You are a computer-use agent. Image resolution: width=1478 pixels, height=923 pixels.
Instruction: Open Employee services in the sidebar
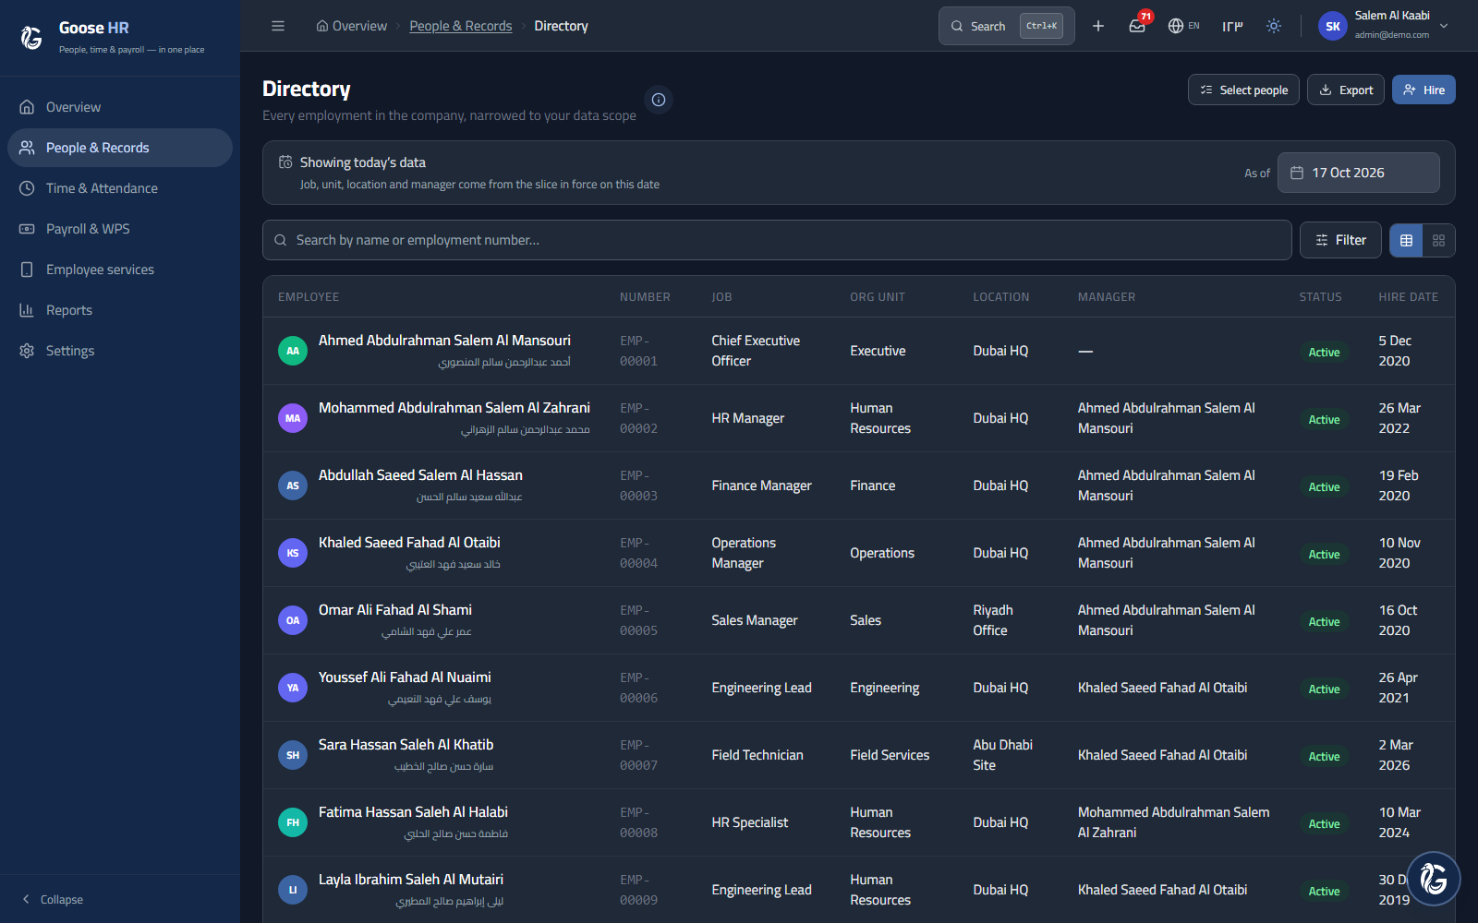(x=120, y=270)
